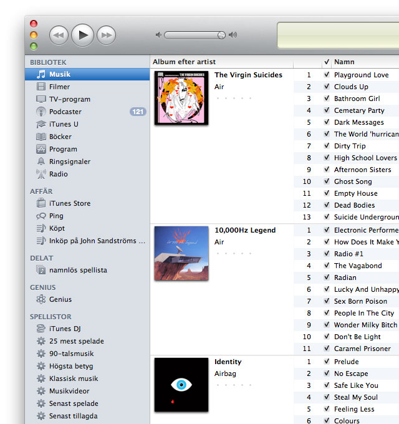Select Musik note icon in sidebar
399x424 pixels.
click(41, 74)
